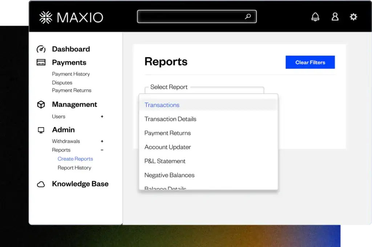
Task: Open the notifications bell
Action: [x=315, y=17]
